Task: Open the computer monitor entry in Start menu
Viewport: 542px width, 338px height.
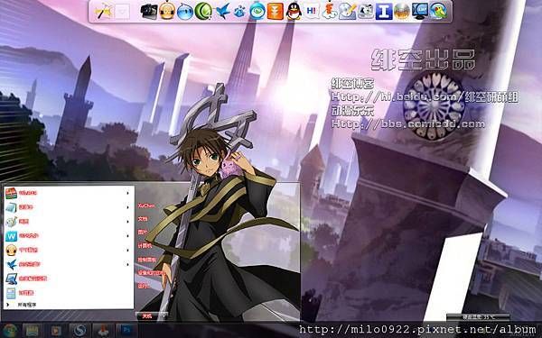Action: [69, 279]
